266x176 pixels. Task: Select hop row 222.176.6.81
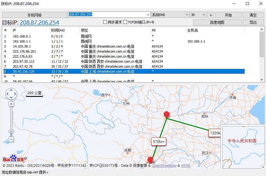(124, 56)
